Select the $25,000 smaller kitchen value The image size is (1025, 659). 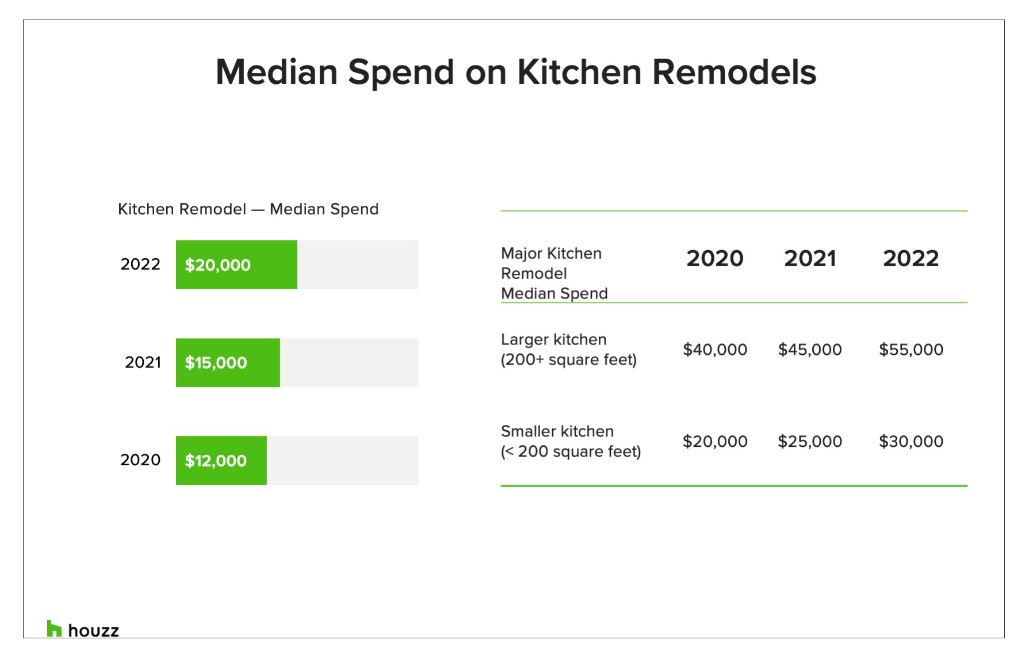pyautogui.click(x=810, y=441)
